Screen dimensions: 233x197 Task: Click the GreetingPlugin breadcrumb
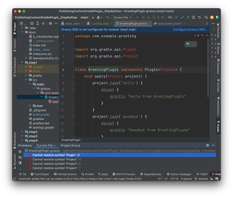[x=71, y=140]
